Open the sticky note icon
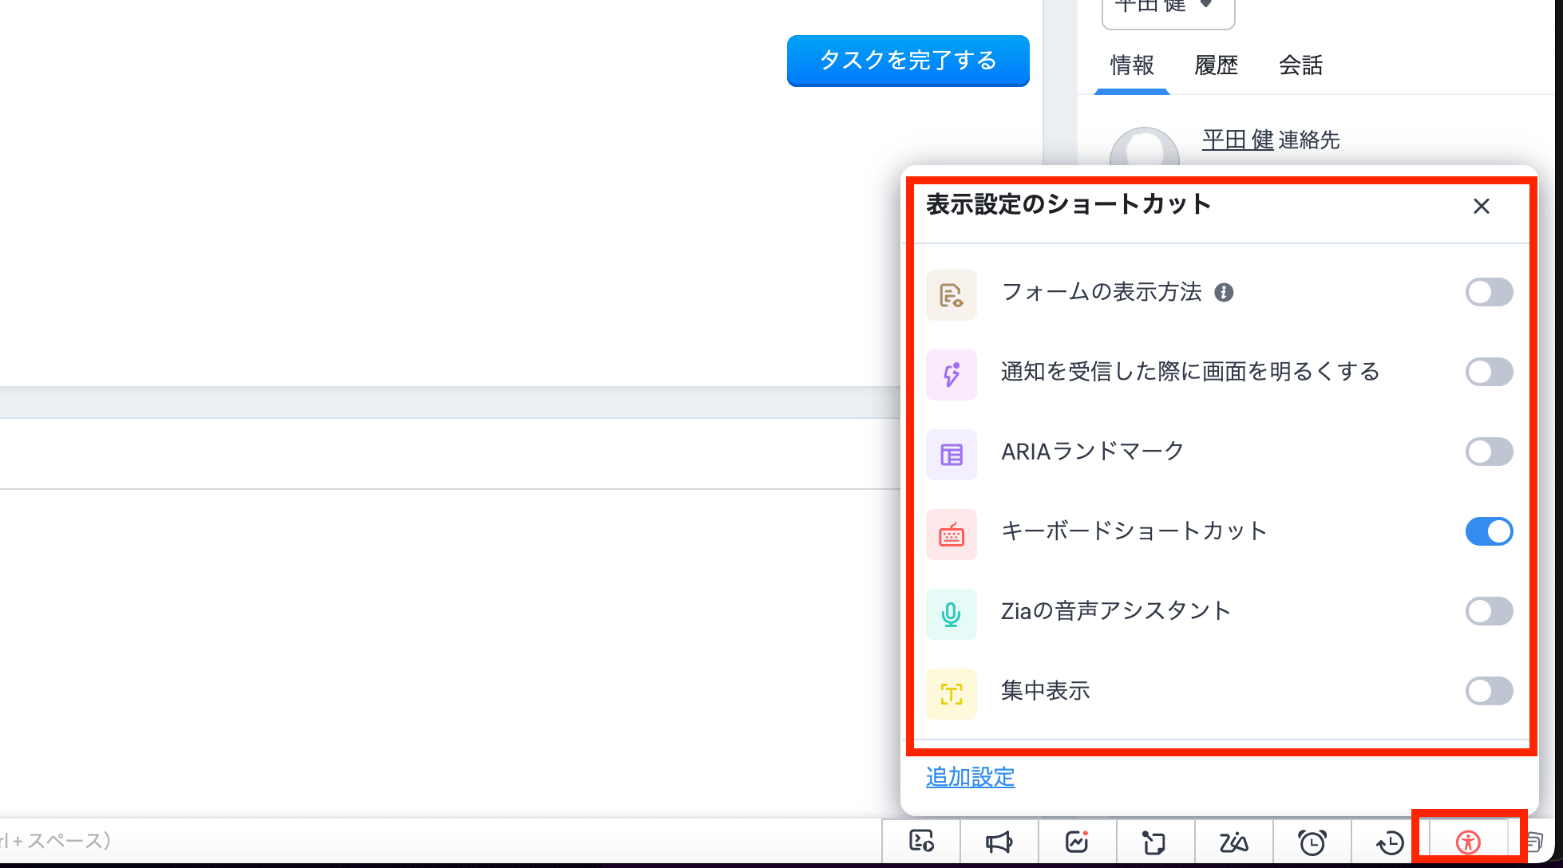 click(1153, 842)
